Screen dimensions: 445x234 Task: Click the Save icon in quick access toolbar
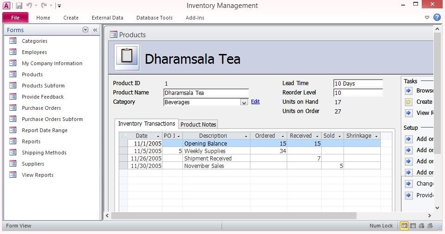point(19,6)
